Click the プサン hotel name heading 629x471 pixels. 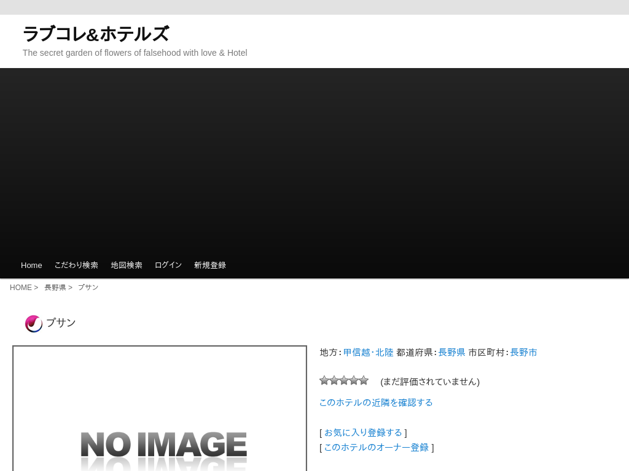click(61, 323)
